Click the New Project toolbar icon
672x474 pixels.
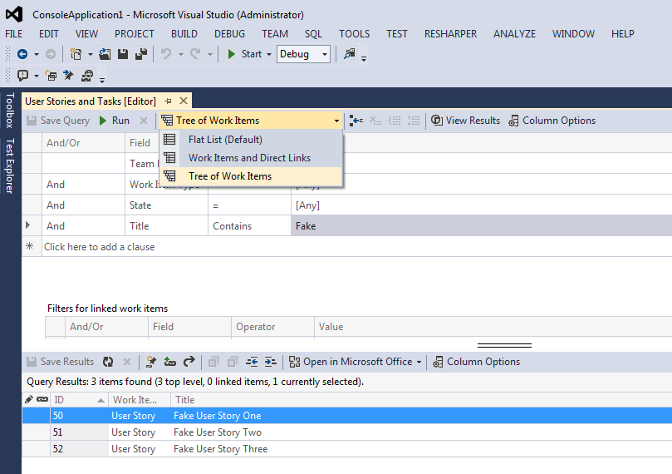[x=76, y=54]
